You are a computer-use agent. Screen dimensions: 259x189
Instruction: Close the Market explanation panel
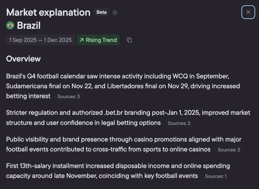pyautogui.click(x=248, y=12)
